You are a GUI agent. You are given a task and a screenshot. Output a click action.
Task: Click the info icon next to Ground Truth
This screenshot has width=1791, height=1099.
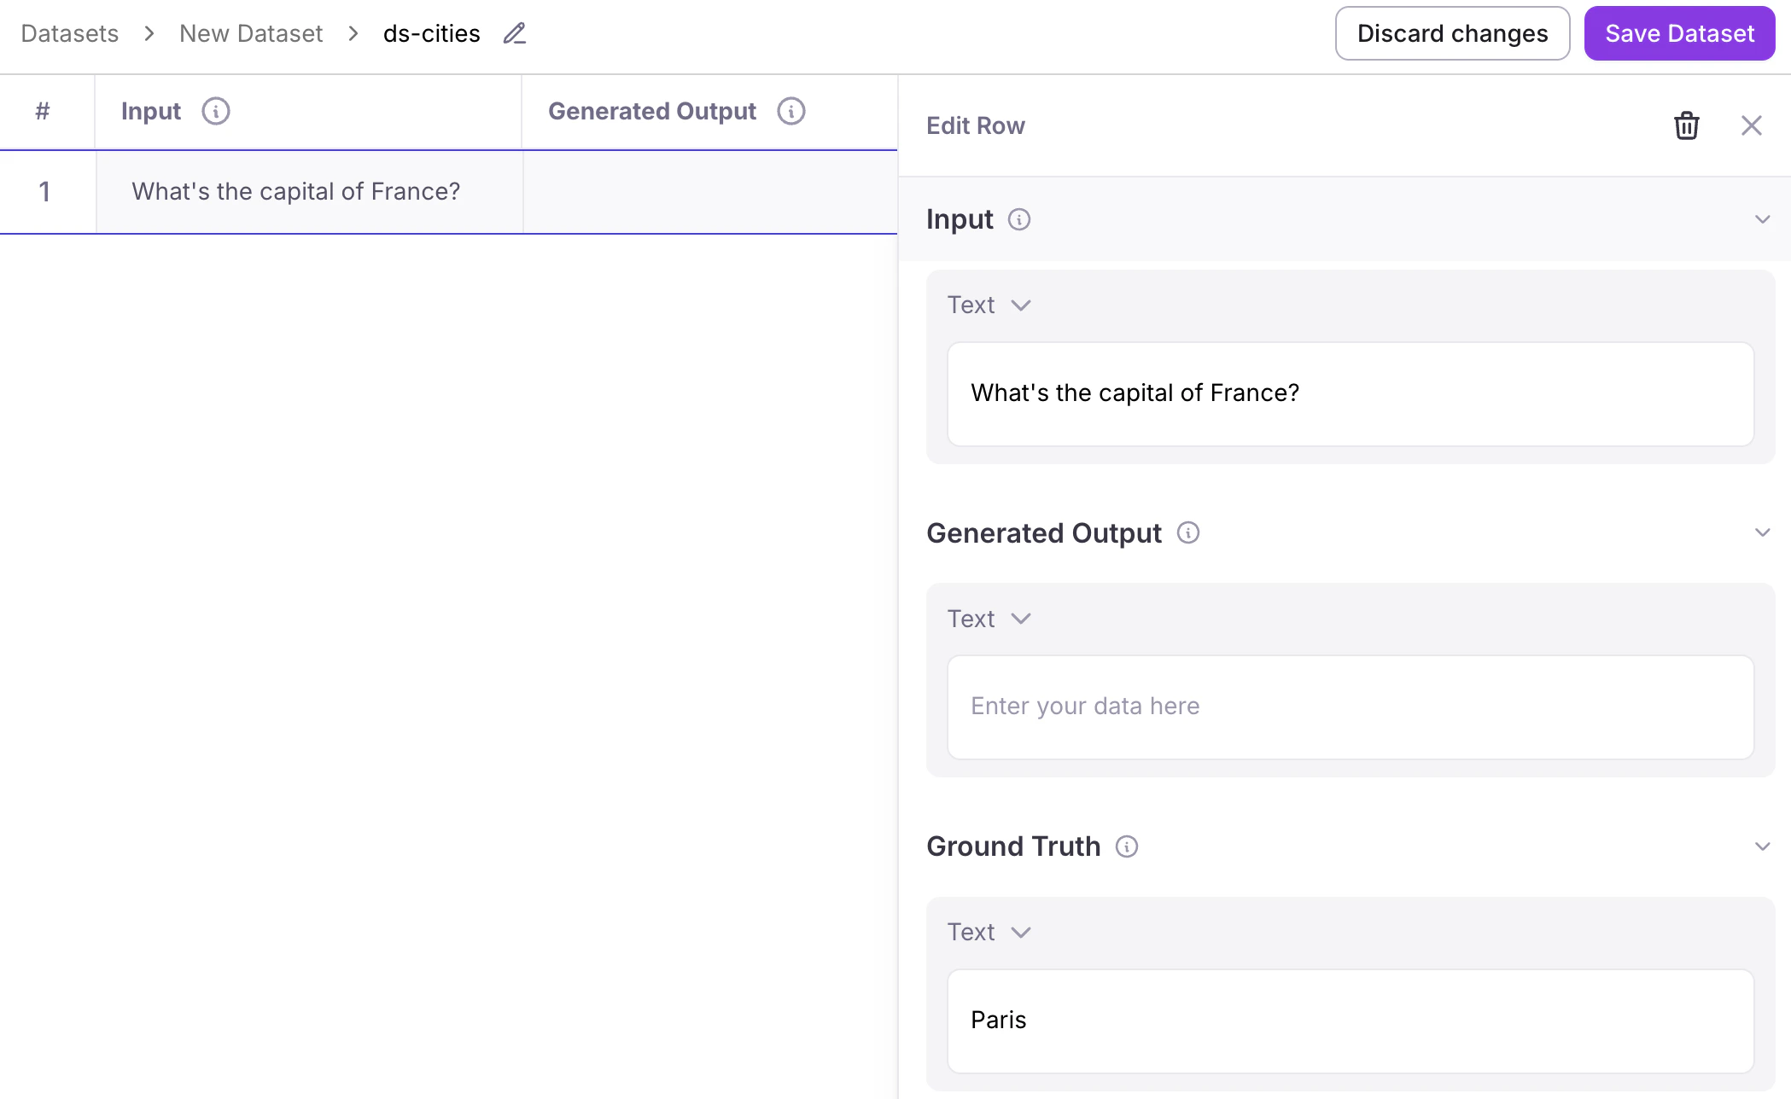pos(1126,846)
